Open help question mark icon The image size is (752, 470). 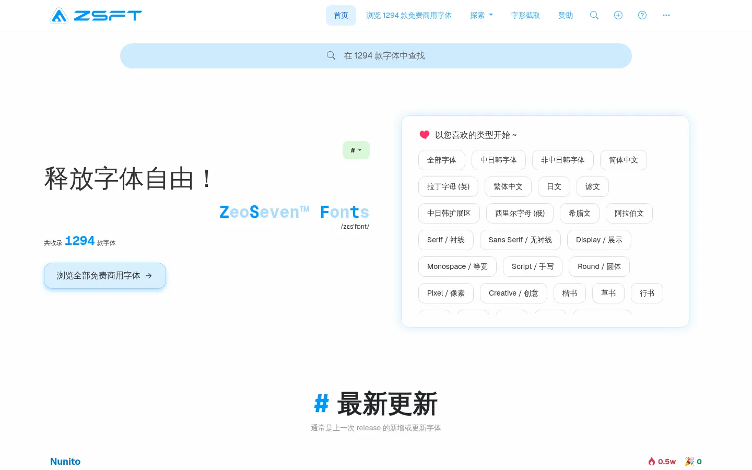pos(642,15)
